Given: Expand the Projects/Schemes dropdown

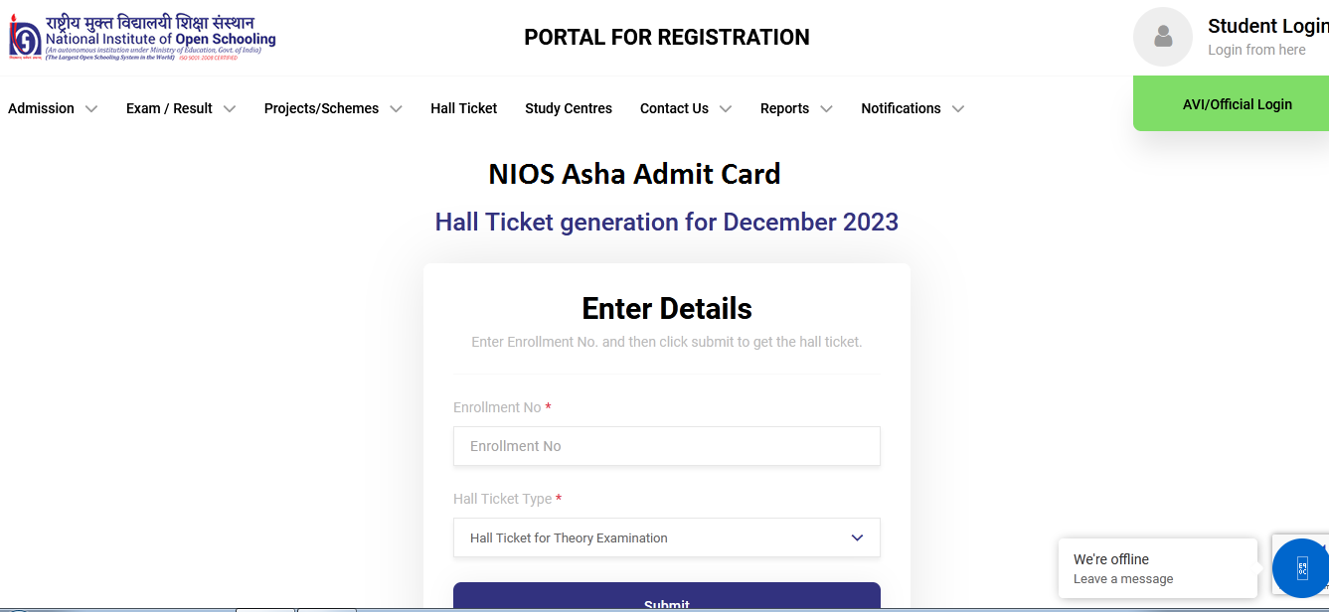Looking at the screenshot, I should tap(331, 108).
